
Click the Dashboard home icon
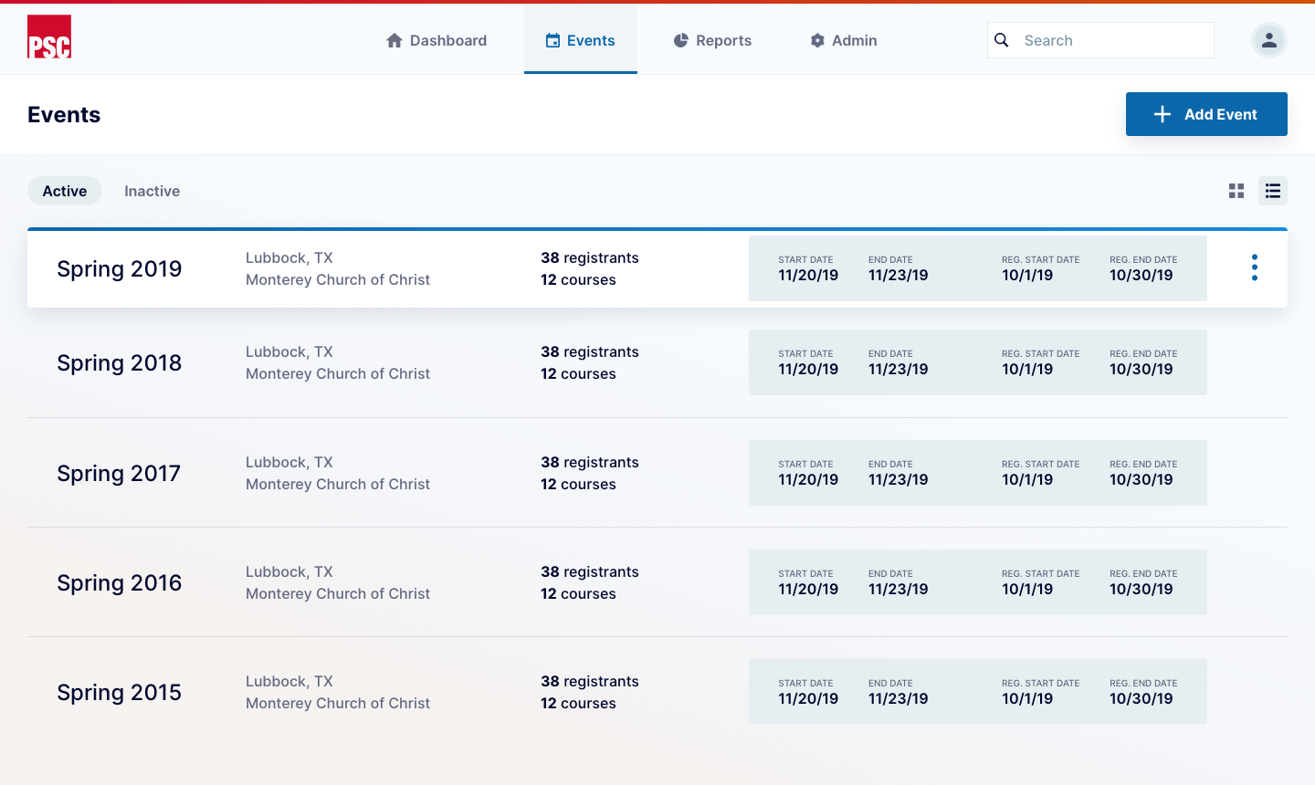(x=394, y=40)
